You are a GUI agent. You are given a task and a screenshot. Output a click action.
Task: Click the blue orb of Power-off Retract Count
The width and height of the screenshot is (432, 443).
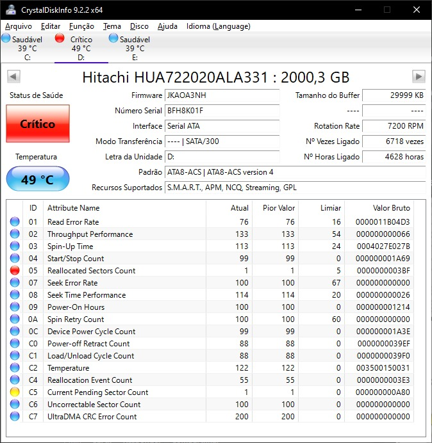15,343
